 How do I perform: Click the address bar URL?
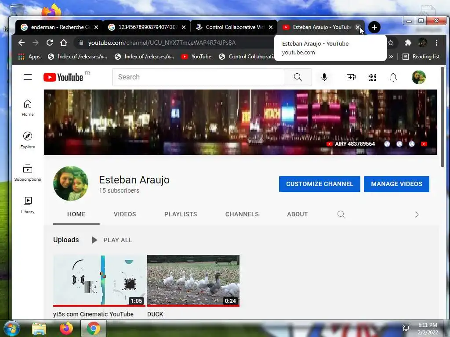(162, 43)
